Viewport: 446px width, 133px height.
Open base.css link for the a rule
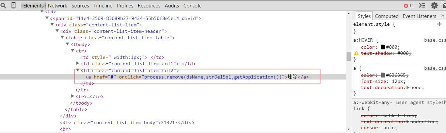click(x=435, y=68)
